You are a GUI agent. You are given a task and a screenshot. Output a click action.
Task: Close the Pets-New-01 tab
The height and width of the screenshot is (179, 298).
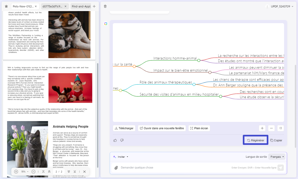pyautogui.click(x=36, y=6)
